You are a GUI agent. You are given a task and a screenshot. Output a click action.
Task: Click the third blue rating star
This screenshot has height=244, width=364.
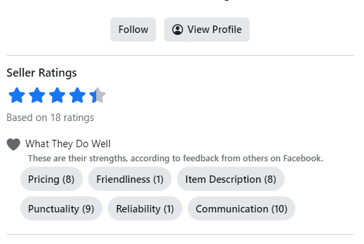57,95
